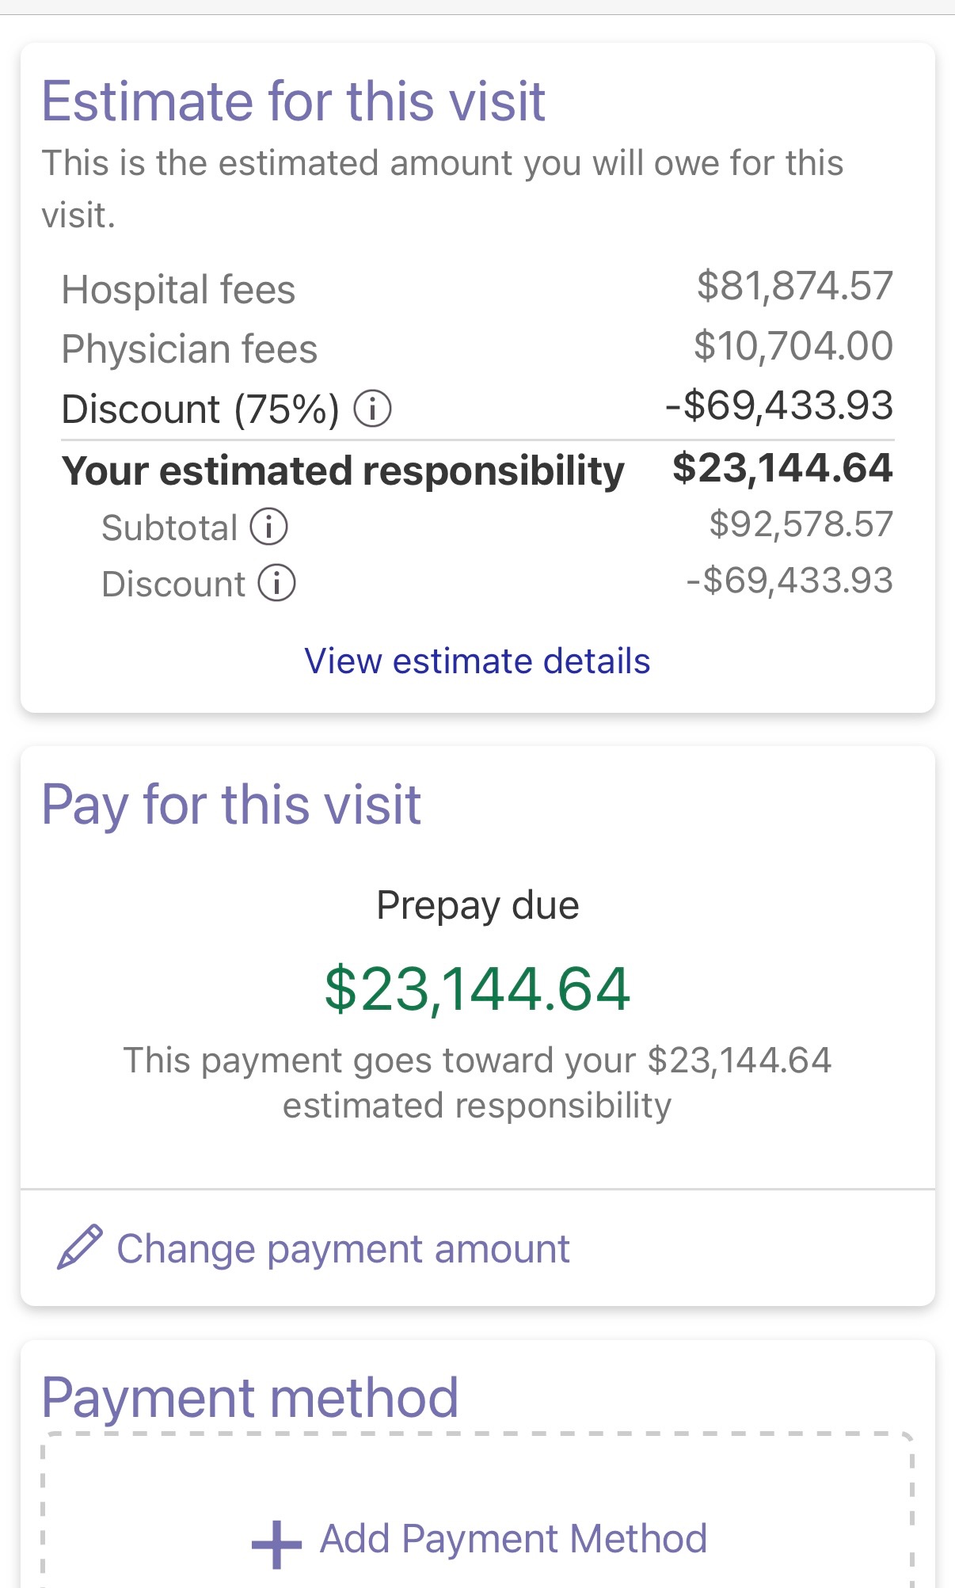
Task: Click the info icon beside Discount (75%)
Action: 372,409
